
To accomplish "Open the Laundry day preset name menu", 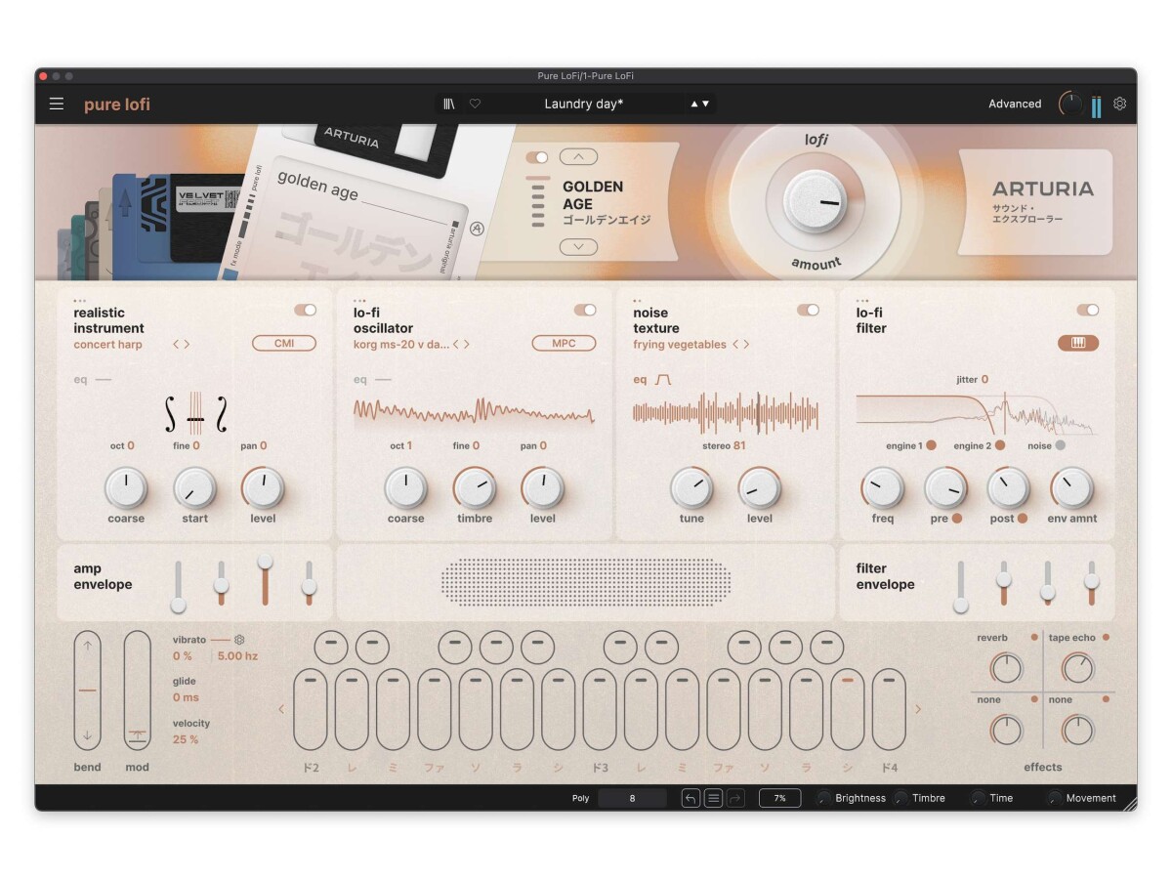I will (x=583, y=104).
